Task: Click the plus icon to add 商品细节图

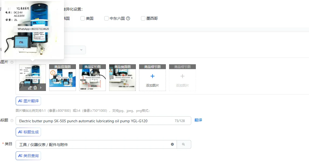Action: click(152, 76)
